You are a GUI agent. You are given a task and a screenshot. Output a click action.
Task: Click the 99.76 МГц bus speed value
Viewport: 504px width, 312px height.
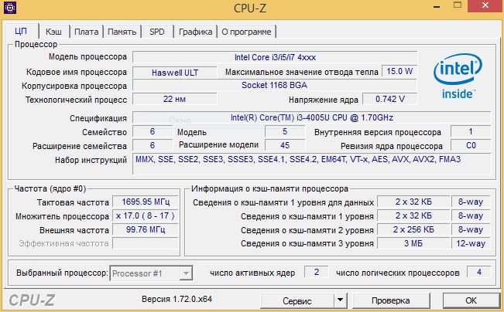point(146,229)
